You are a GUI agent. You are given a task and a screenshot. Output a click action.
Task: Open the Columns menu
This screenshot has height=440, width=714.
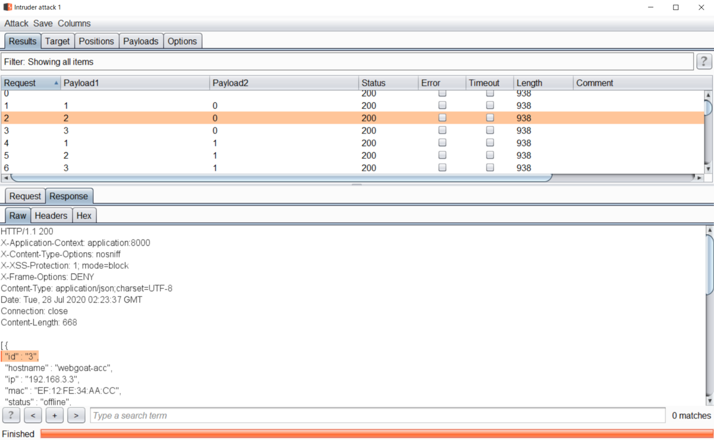pyautogui.click(x=74, y=23)
